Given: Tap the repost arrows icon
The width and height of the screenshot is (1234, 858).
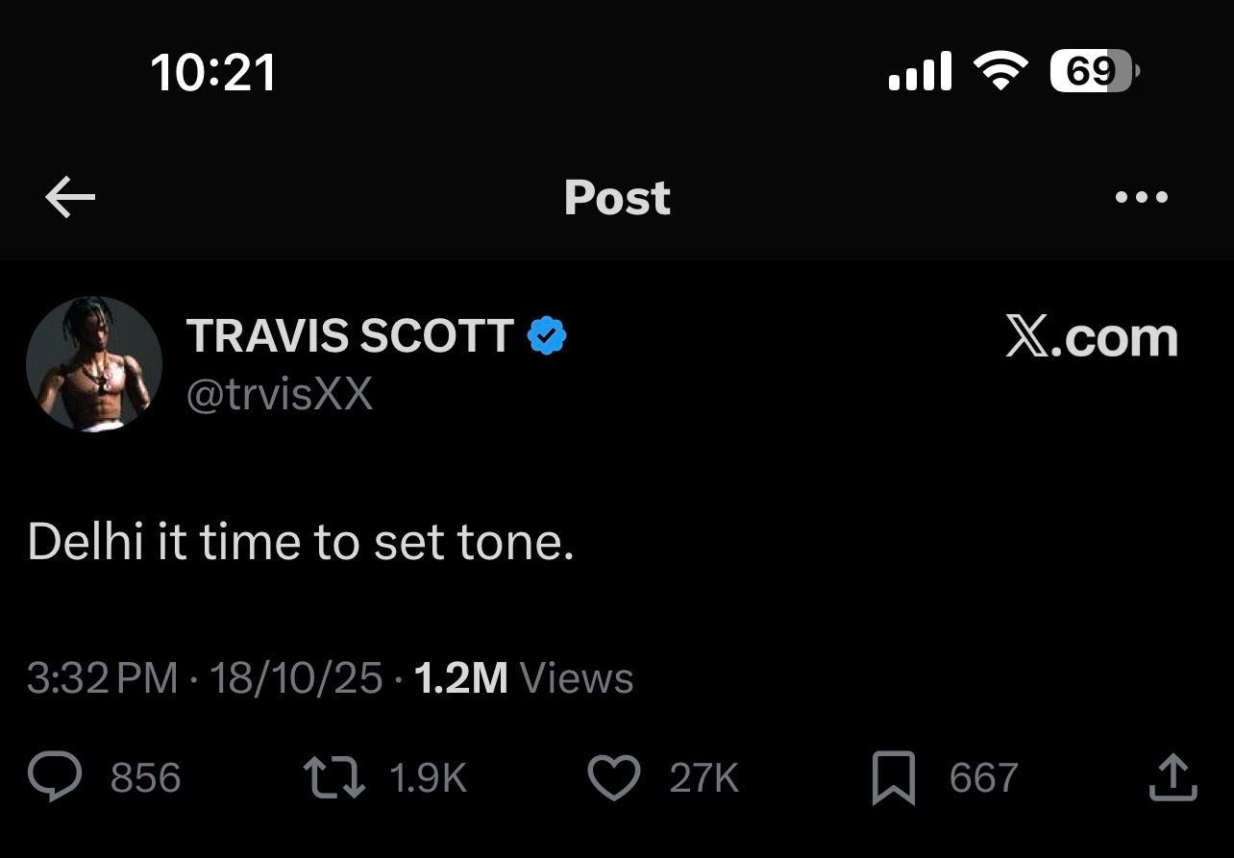Looking at the screenshot, I should (x=333, y=777).
